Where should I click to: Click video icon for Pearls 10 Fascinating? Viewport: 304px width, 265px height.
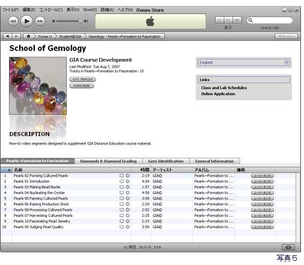(x=122, y=221)
